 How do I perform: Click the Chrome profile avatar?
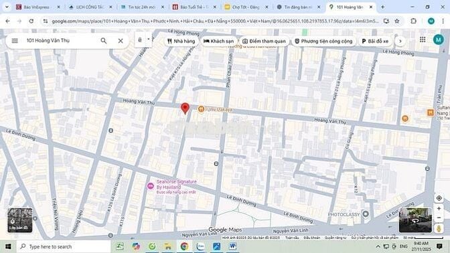tap(431, 21)
